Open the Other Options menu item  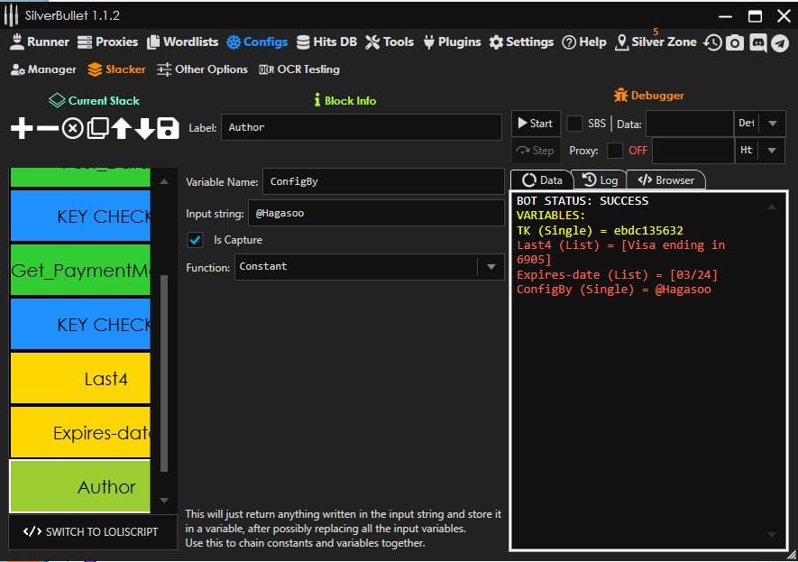tap(202, 69)
